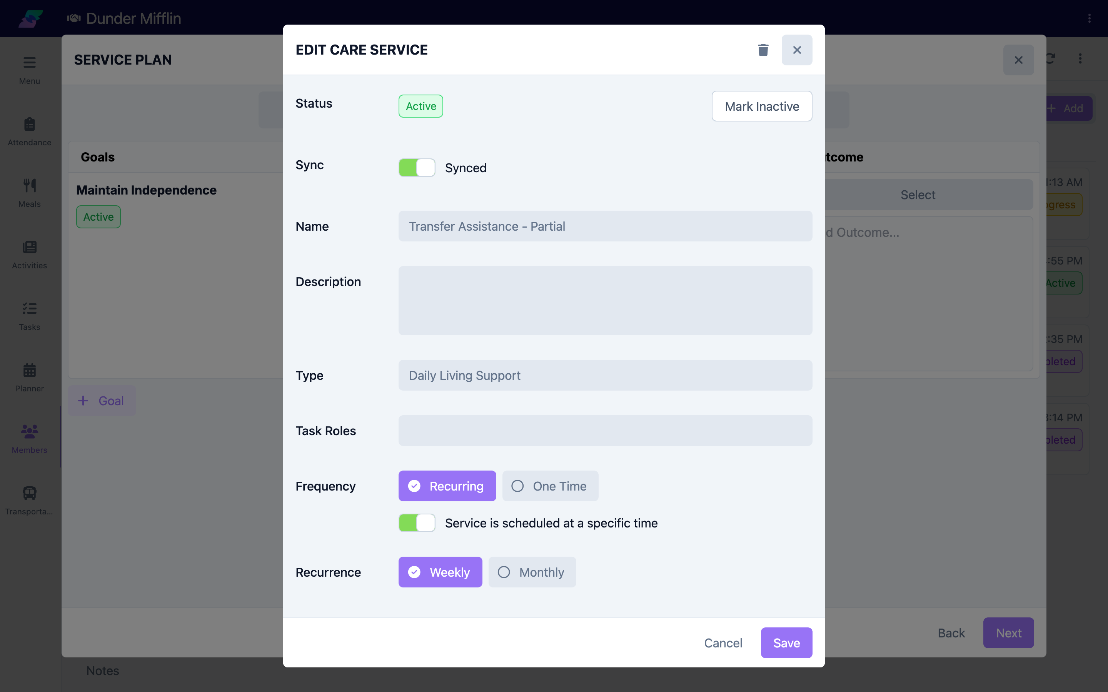Close the Service Plan panel
The image size is (1108, 692).
[1018, 60]
